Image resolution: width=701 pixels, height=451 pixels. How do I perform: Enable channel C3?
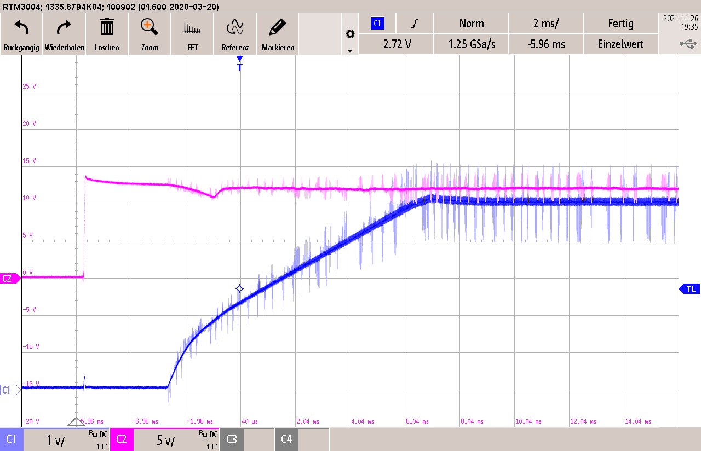tap(232, 440)
